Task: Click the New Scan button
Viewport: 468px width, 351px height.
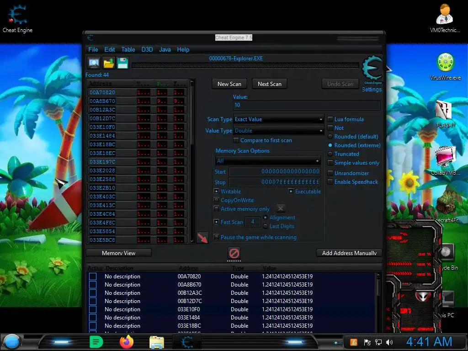Action: (x=229, y=84)
